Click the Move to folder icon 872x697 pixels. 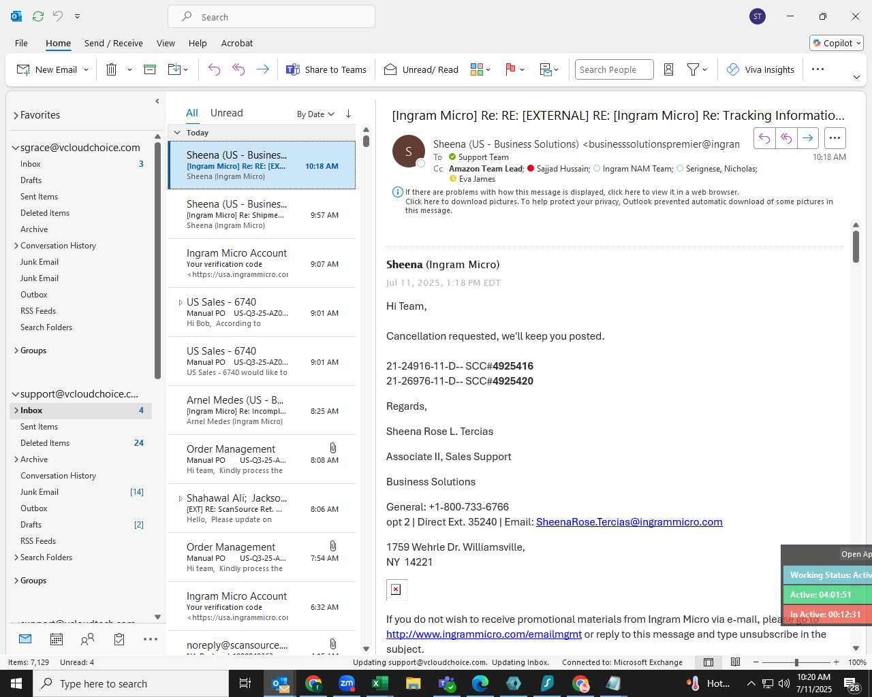click(174, 69)
